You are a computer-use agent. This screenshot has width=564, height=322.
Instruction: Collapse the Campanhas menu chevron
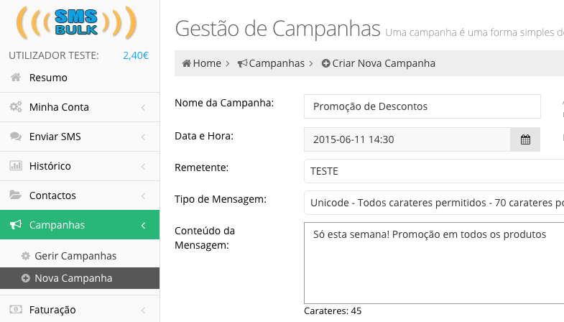pos(143,225)
